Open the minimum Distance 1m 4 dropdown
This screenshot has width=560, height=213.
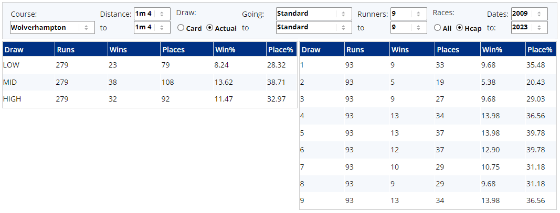pos(152,14)
